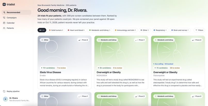This screenshot has height=106, width=208.
Task: Click the Ervebo drug name
Action: 43,75
